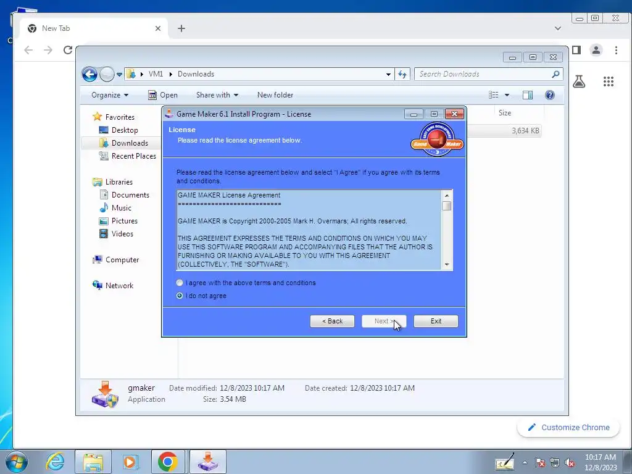632x474 pixels.
Task: Open the Share with dropdown
Action: [217, 95]
